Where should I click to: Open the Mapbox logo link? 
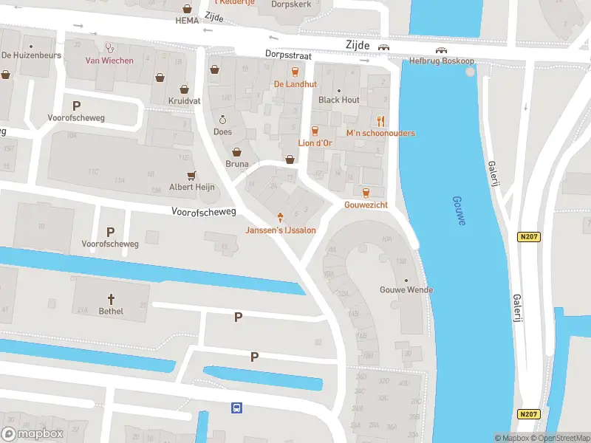click(x=32, y=434)
